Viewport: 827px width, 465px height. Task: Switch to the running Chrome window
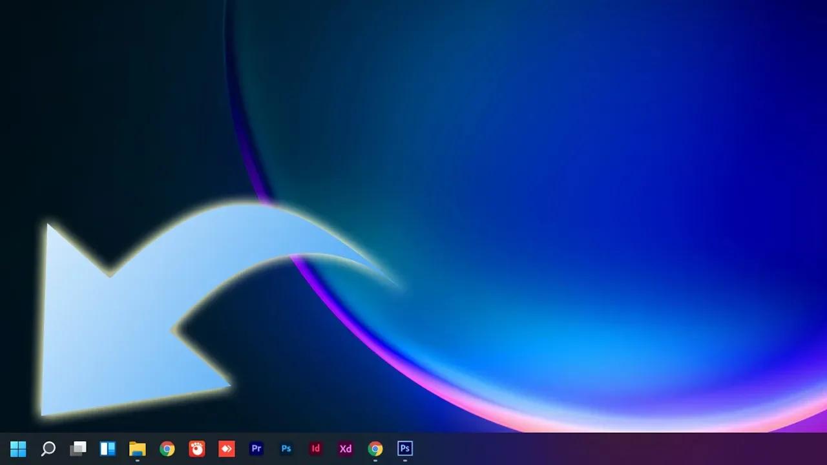tap(375, 448)
